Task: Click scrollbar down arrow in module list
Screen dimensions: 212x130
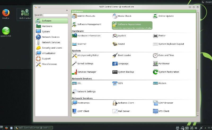Action: click(x=198, y=116)
